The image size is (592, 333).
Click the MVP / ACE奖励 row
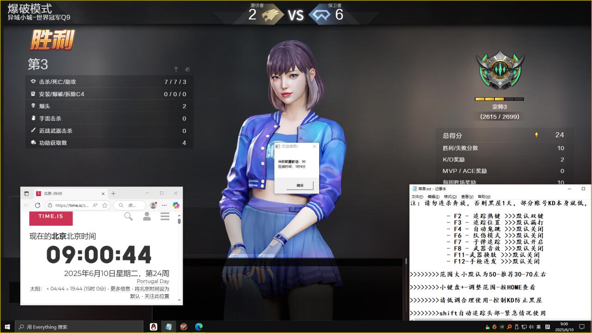pos(505,171)
